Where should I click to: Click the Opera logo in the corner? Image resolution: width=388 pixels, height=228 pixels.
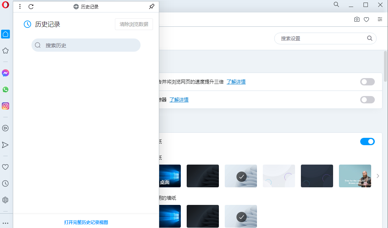coord(5,5)
